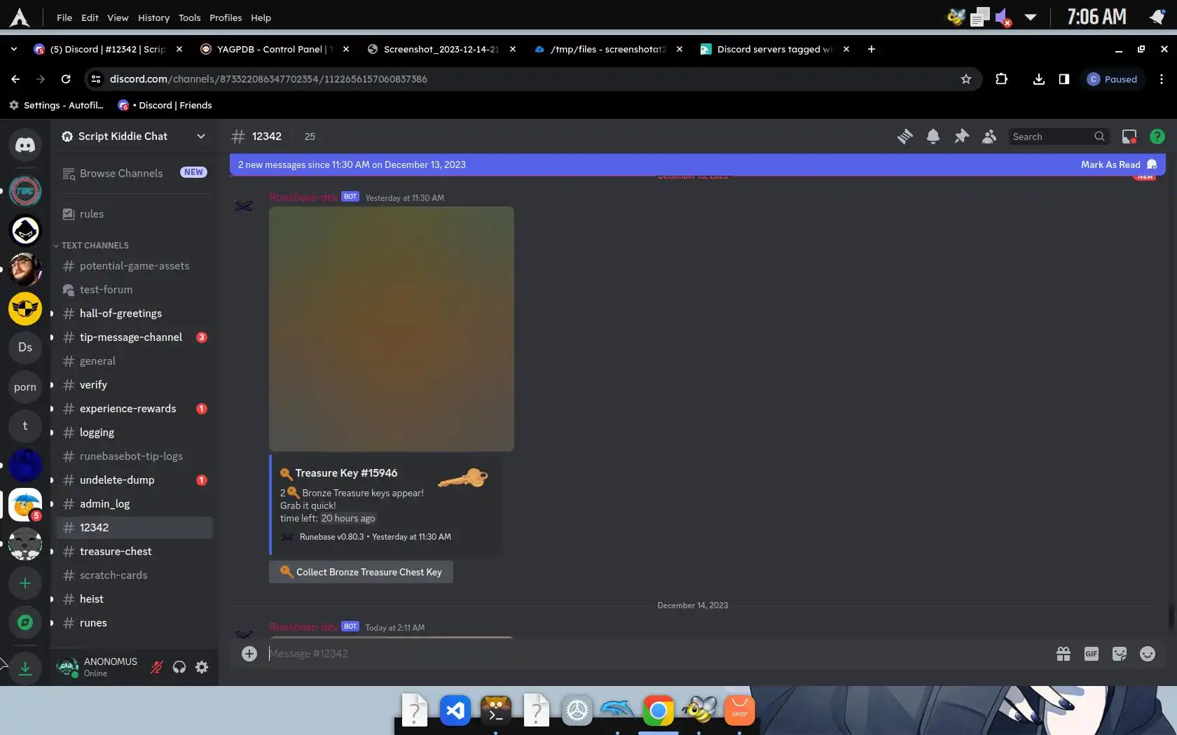Click the attachment plus button in message box
Viewport: 1177px width, 735px height.
click(249, 654)
